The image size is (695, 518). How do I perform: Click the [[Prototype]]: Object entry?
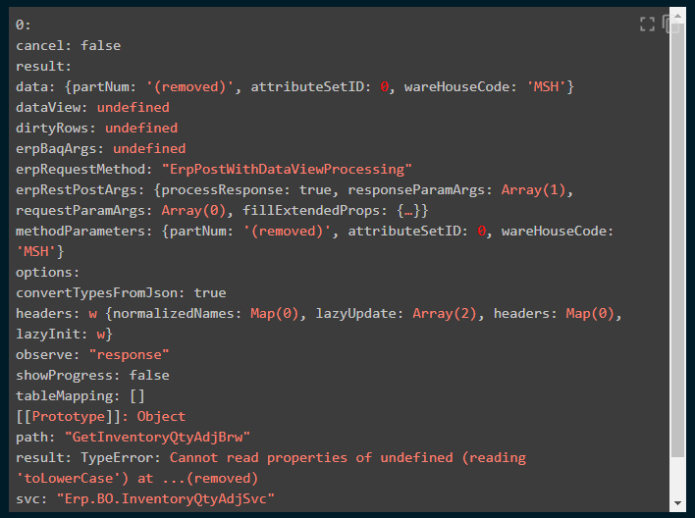(x=100, y=417)
